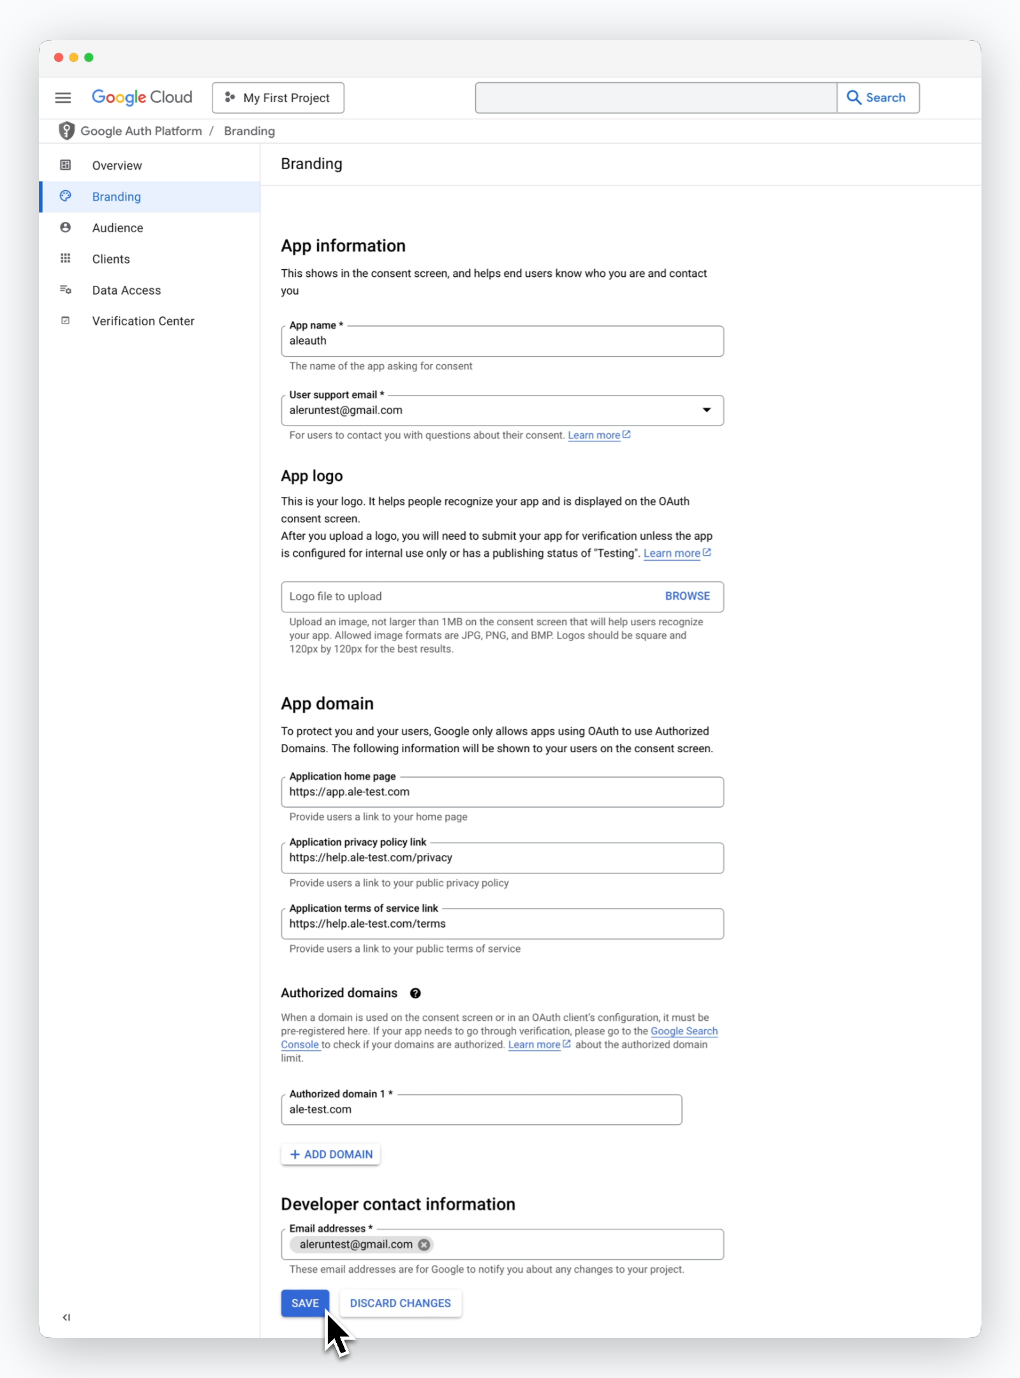The width and height of the screenshot is (1020, 1378).
Task: Click the Logo file to upload field
Action: 502,596
